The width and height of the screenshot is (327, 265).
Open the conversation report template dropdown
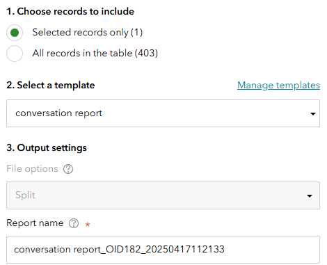click(163, 113)
